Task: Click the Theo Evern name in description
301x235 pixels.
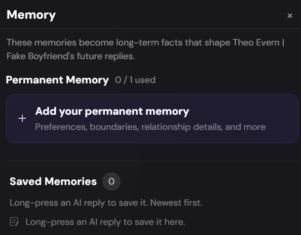Action: [256, 42]
